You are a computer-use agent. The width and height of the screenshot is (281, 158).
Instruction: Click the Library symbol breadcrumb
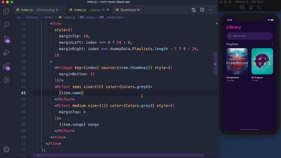pyautogui.click(x=87, y=18)
